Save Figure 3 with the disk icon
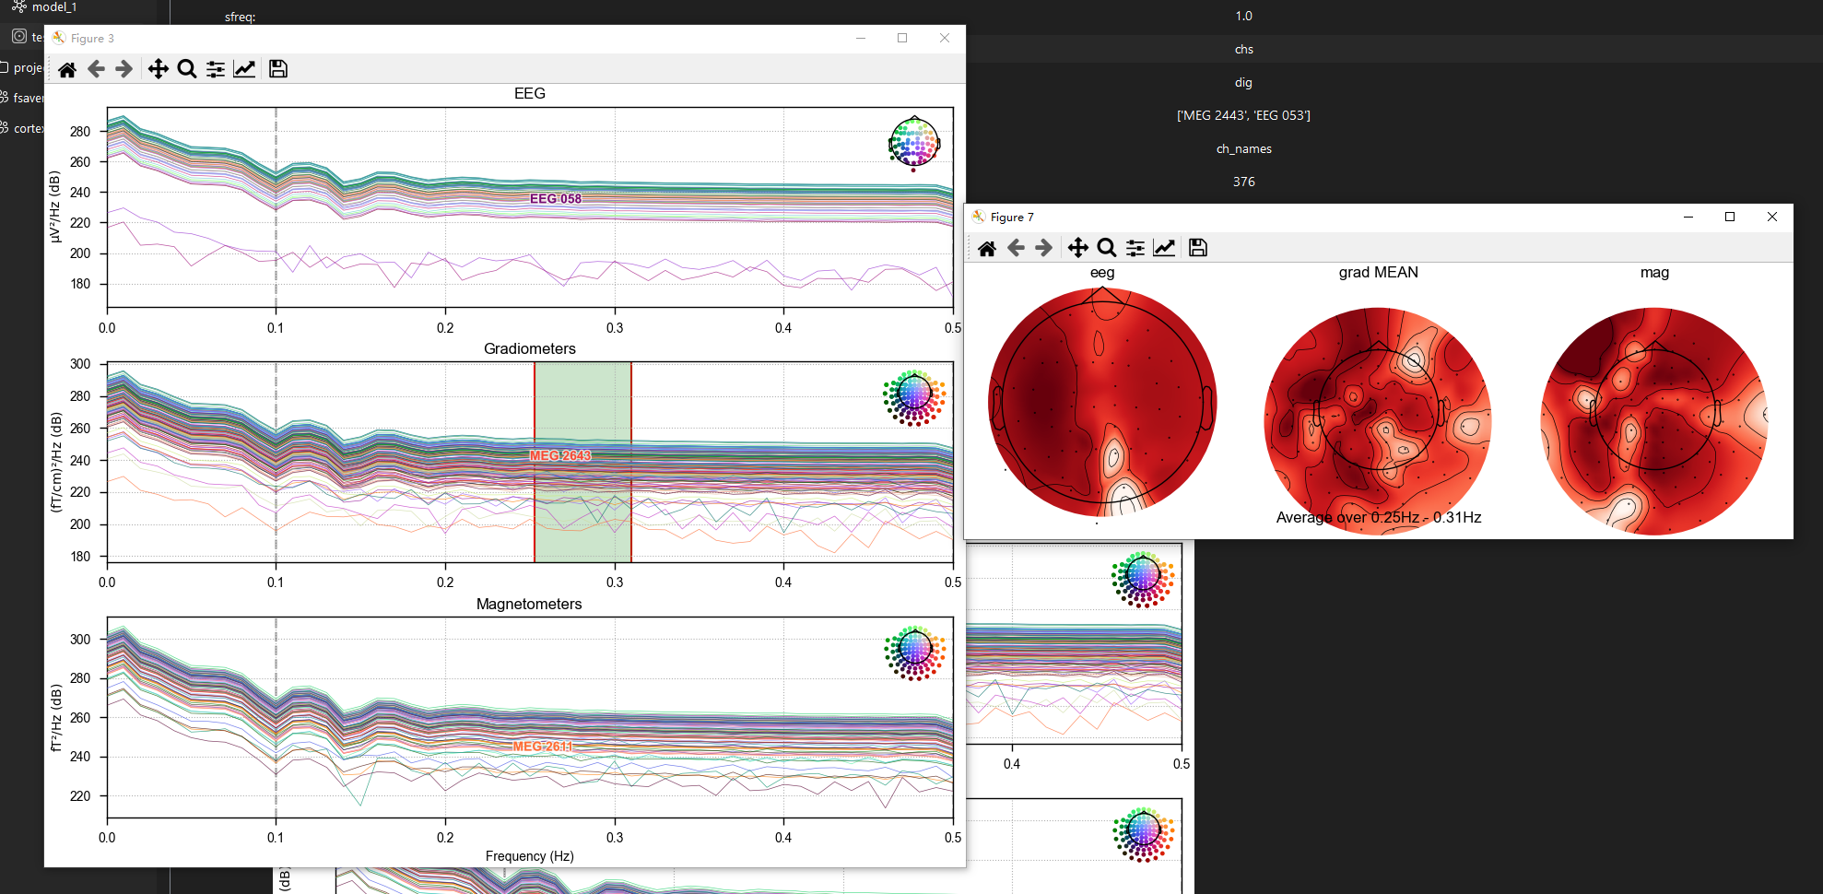1823x894 pixels. click(x=278, y=69)
